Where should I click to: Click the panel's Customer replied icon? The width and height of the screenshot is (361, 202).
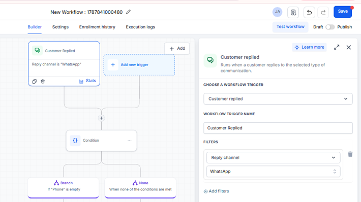[210, 60]
